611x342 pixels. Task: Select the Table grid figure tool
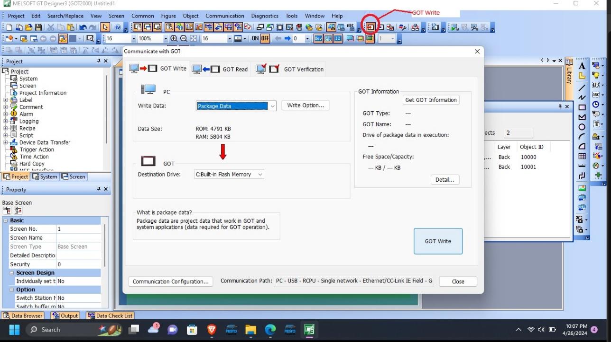coord(582,156)
